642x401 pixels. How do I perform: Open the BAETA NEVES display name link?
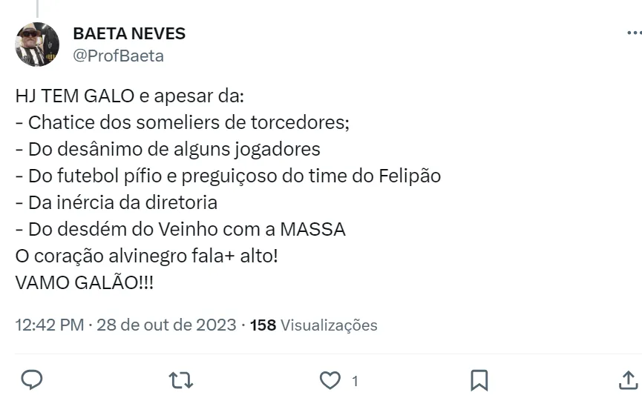tap(129, 33)
